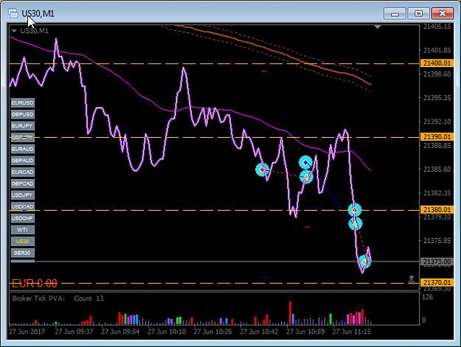The image size is (461, 347).
Task: Click the chart shift triangle marker
Action: (378, 27)
